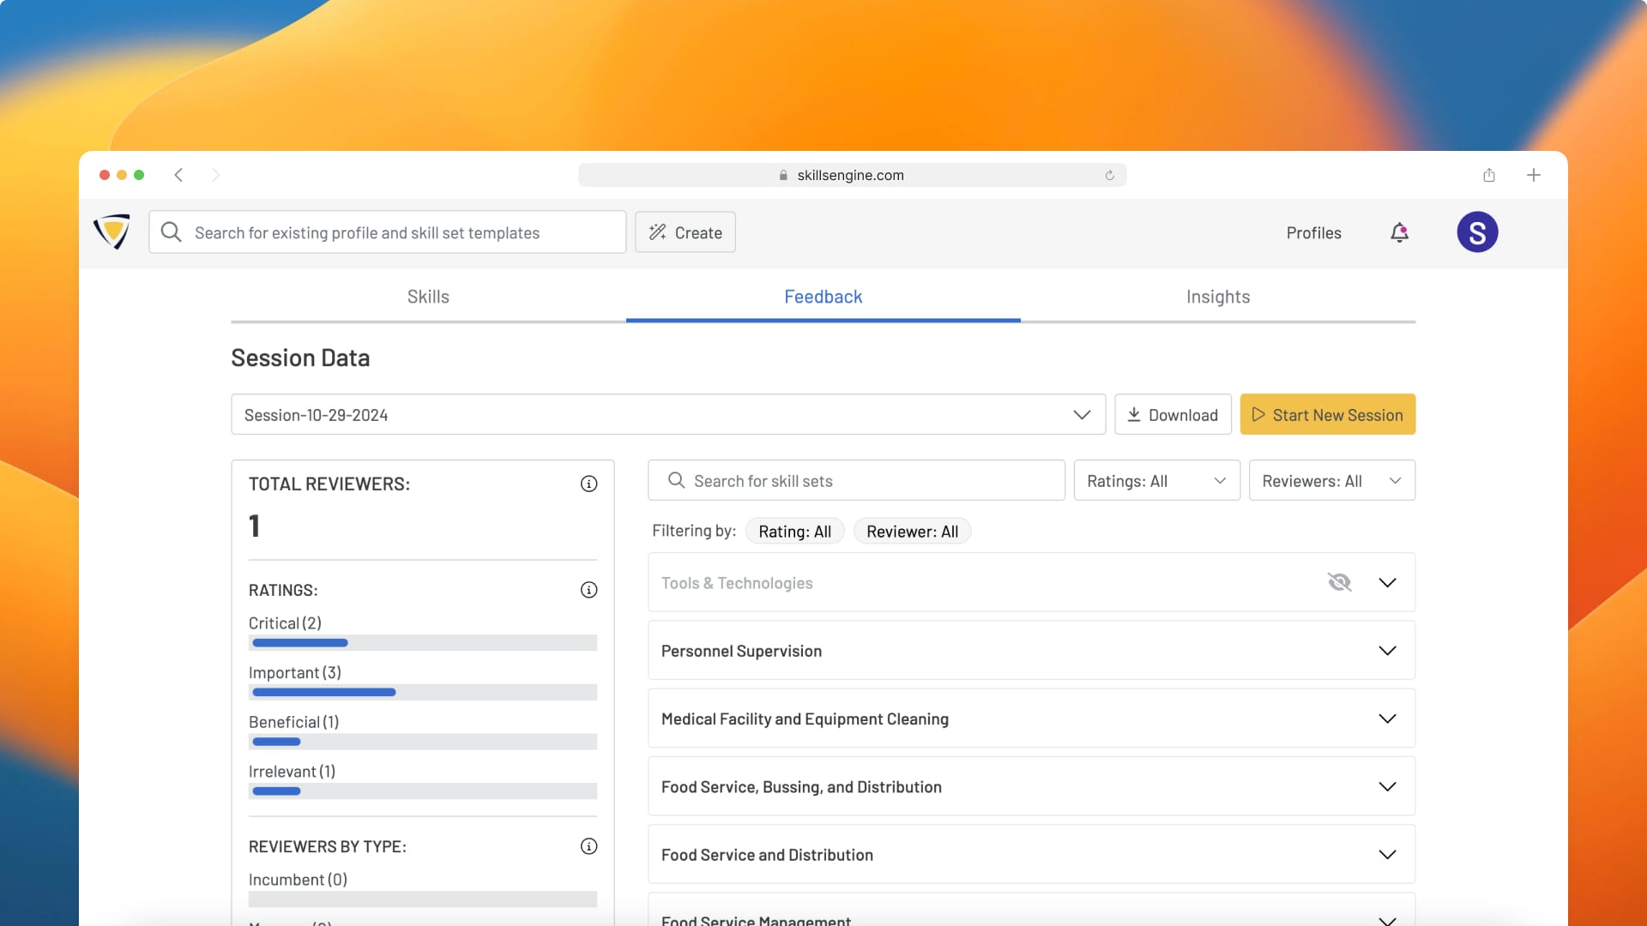This screenshot has height=926, width=1647.
Task: Show info for Reviewers By Type
Action: pos(588,846)
